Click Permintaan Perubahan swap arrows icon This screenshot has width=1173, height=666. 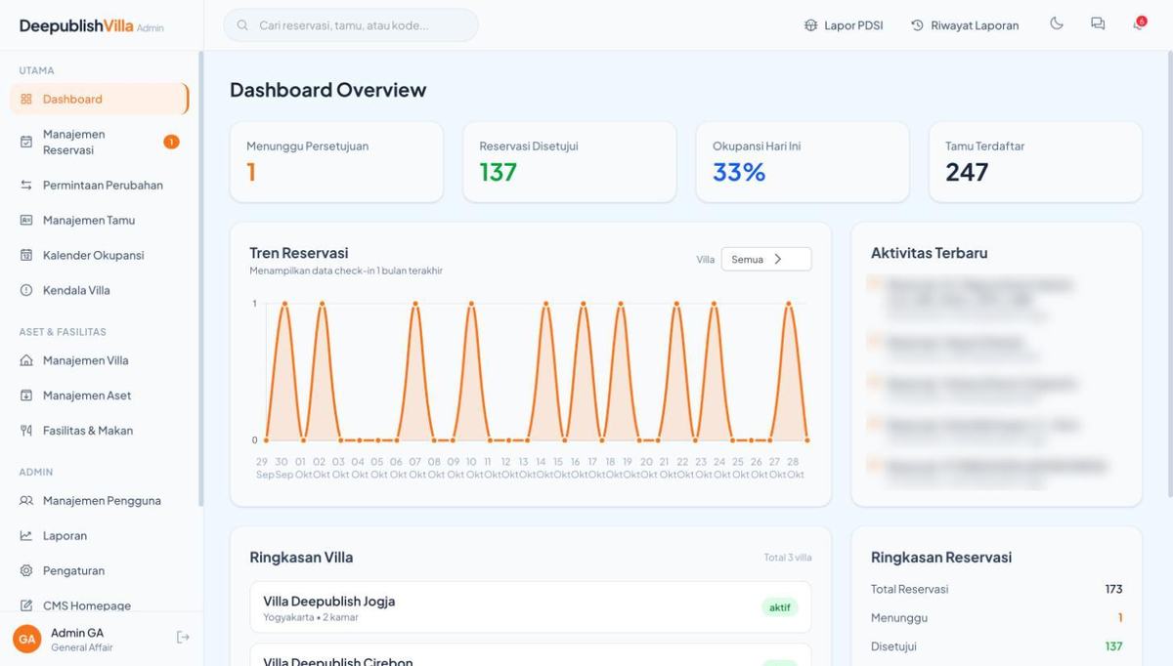26,185
